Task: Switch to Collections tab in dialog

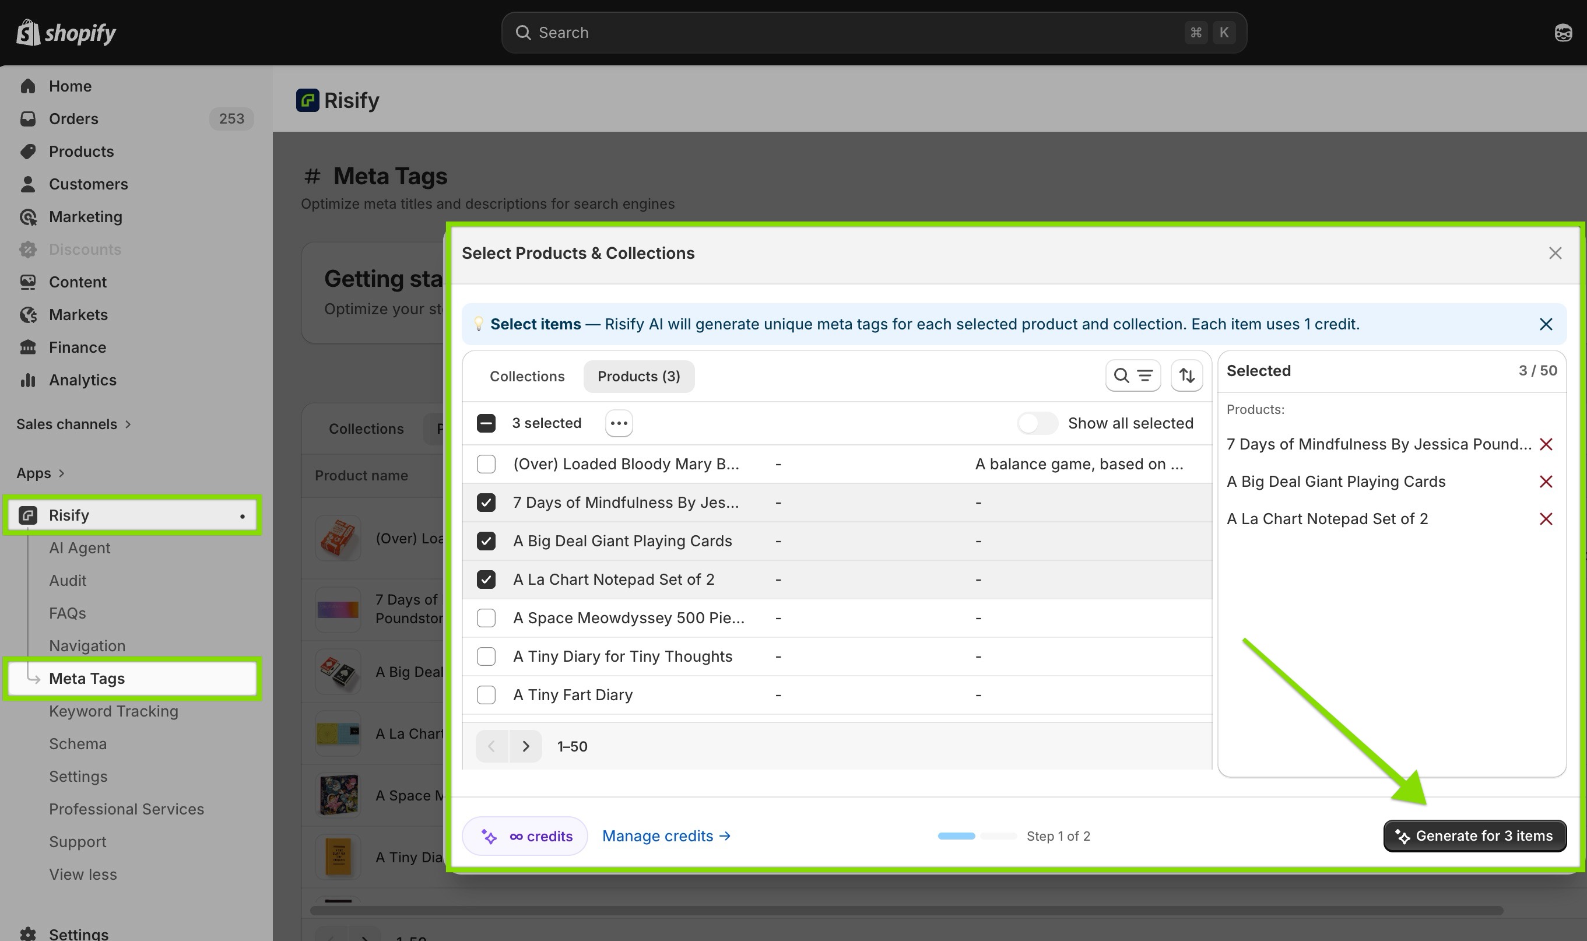Action: tap(527, 377)
